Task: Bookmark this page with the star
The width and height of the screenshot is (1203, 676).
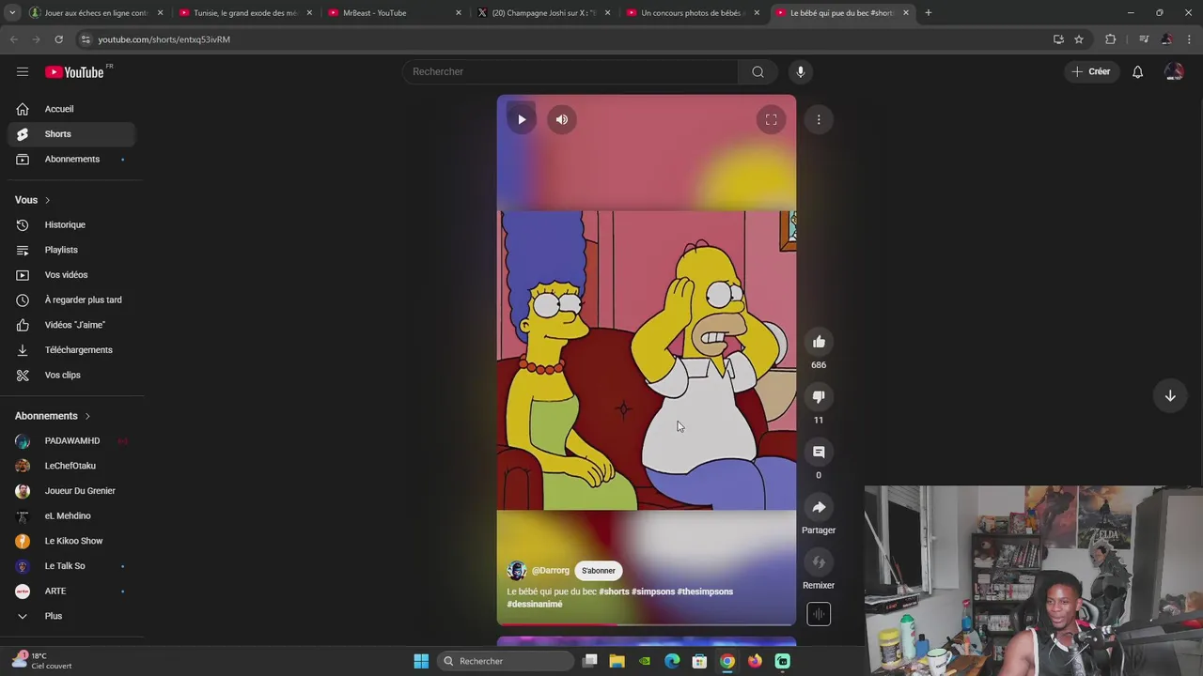Action: tap(1079, 39)
